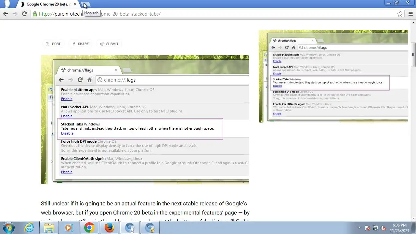Go back using the browser Back arrow
The image size is (416, 234).
6,14
